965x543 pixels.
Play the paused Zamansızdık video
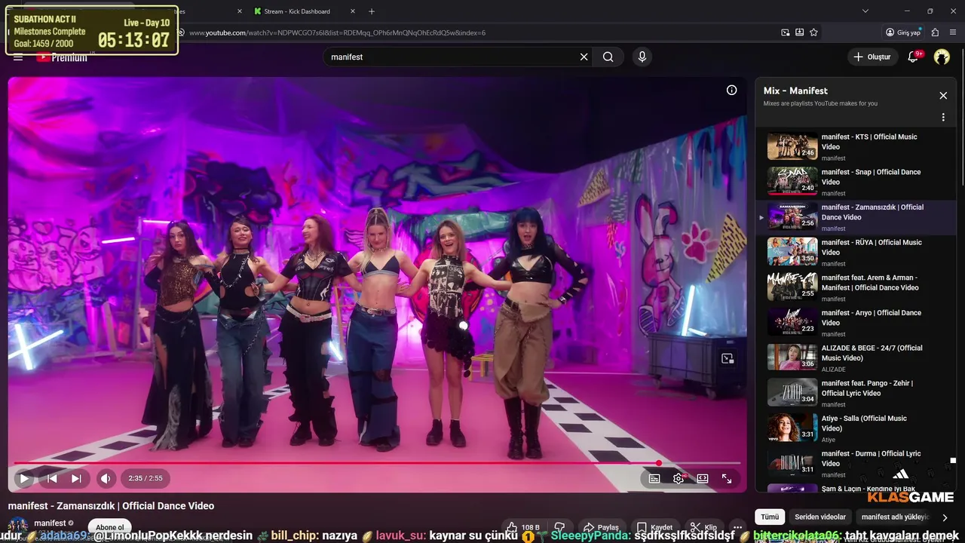tap(24, 478)
